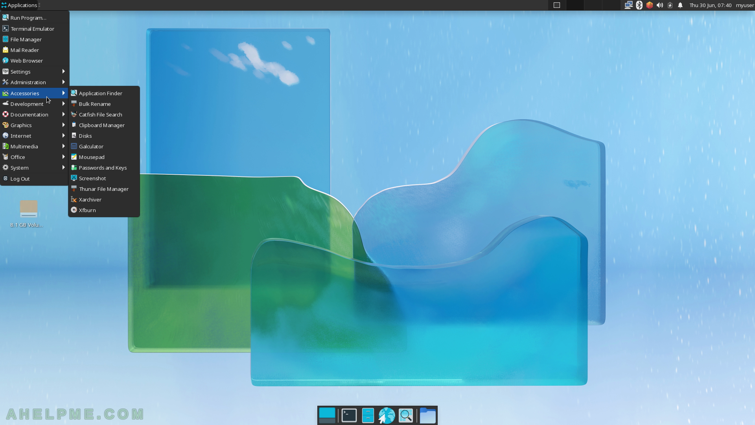
Task: Click the Passwords and Keys icon
Action: point(74,168)
